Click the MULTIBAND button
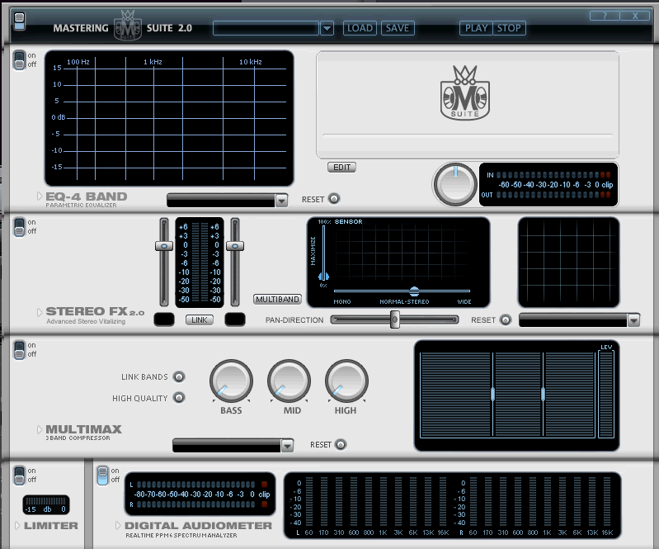659x549 pixels. 277,299
